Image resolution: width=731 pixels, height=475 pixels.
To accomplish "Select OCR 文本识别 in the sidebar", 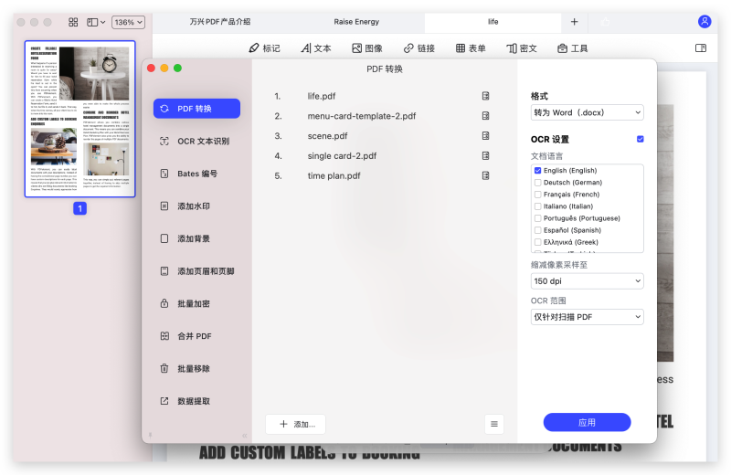I will 196,141.
